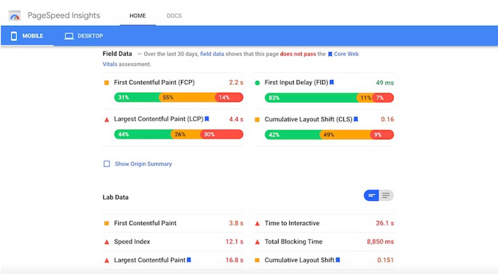The width and height of the screenshot is (498, 280).
Task: Click the FID value 49 ms
Action: 385,82
